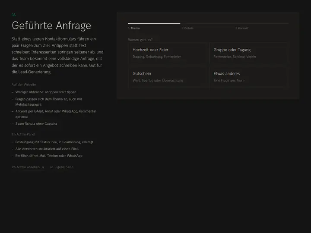Click bullet 'Antwort per E-Mail, Anruf oder WhatsApp'
The width and height of the screenshot is (311, 233).
pos(56,114)
